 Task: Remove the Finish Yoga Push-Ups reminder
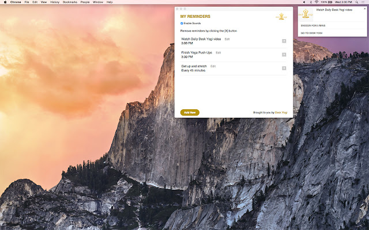tap(284, 55)
